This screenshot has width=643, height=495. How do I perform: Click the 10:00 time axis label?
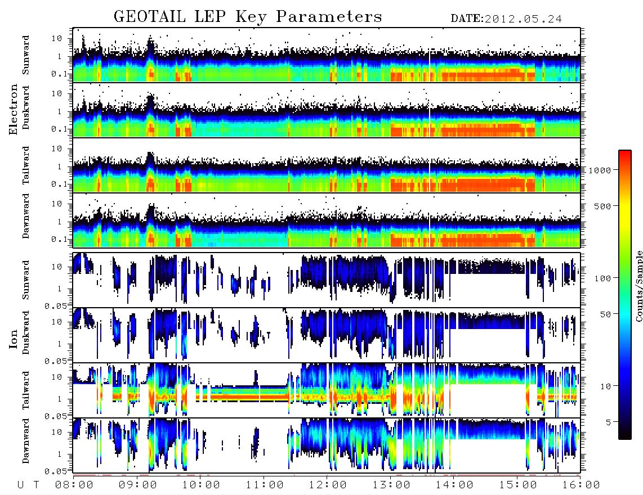pyautogui.click(x=201, y=485)
